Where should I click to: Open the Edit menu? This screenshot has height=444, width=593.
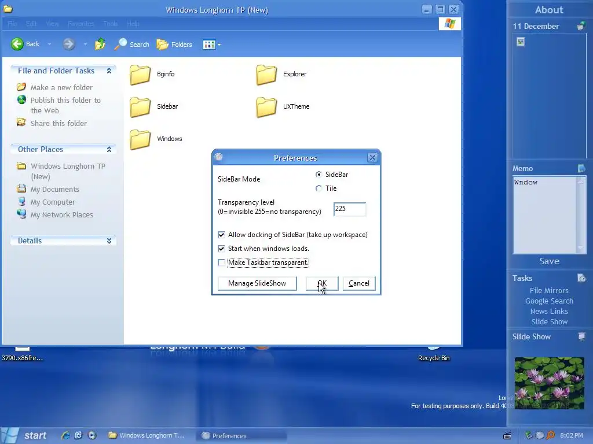(x=31, y=24)
